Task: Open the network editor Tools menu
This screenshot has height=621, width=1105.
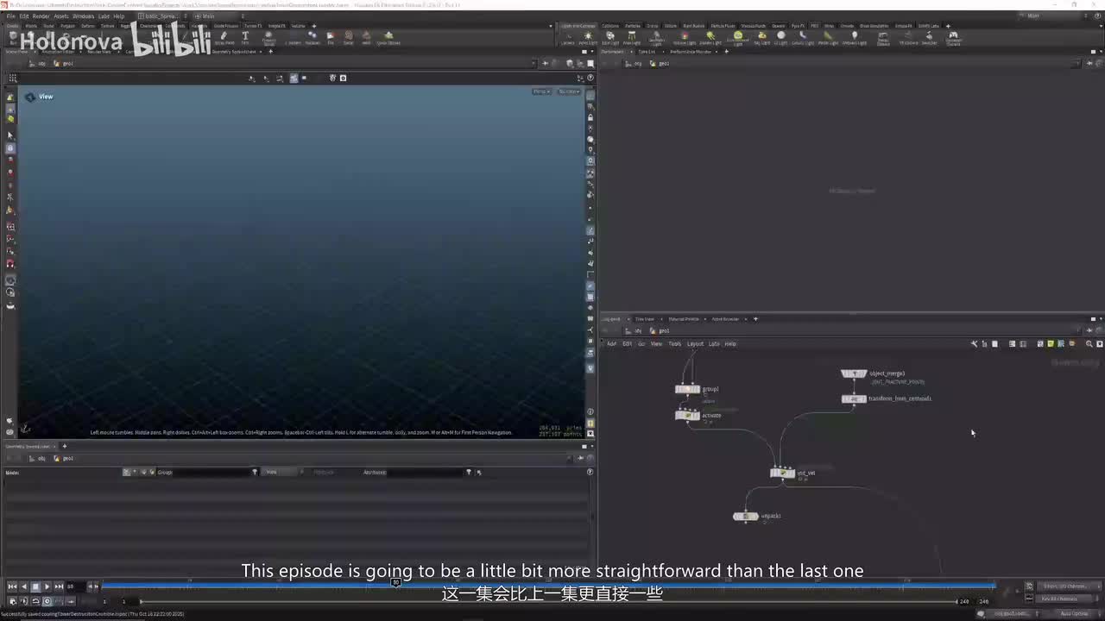Action: point(675,344)
